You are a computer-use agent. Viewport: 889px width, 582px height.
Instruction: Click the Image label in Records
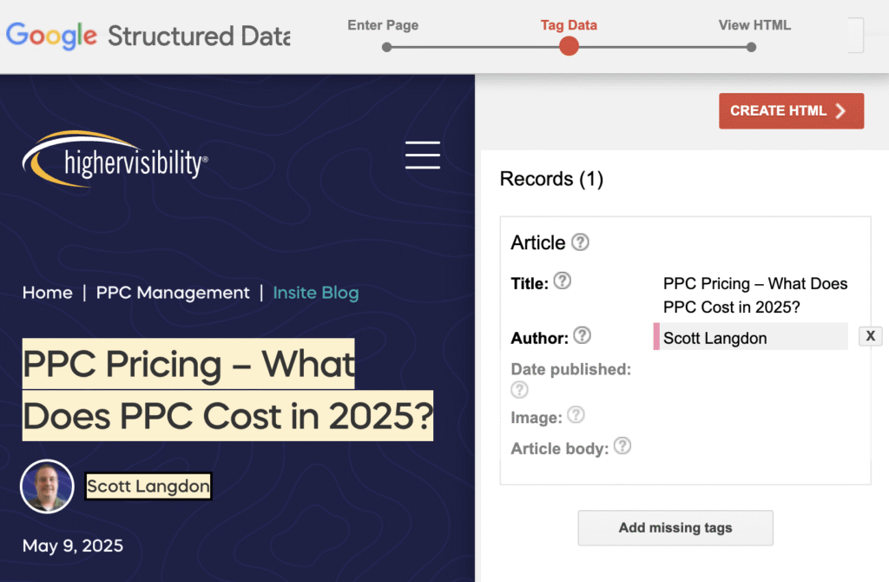537,418
